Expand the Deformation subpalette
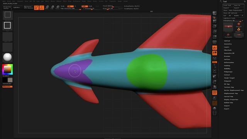This screenshot has height=139, width=247. point(229,63)
